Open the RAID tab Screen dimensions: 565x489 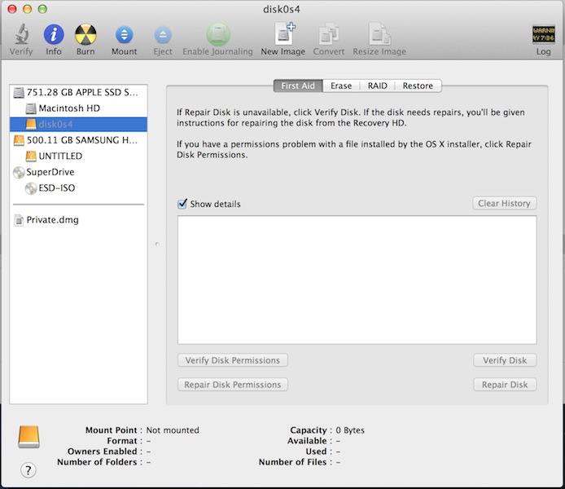click(377, 86)
